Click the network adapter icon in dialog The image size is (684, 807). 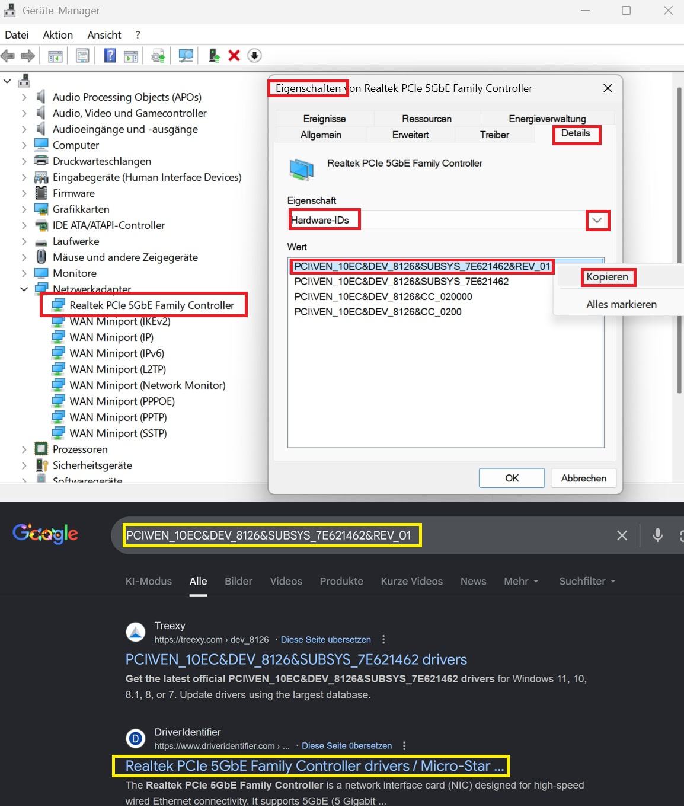tap(302, 169)
